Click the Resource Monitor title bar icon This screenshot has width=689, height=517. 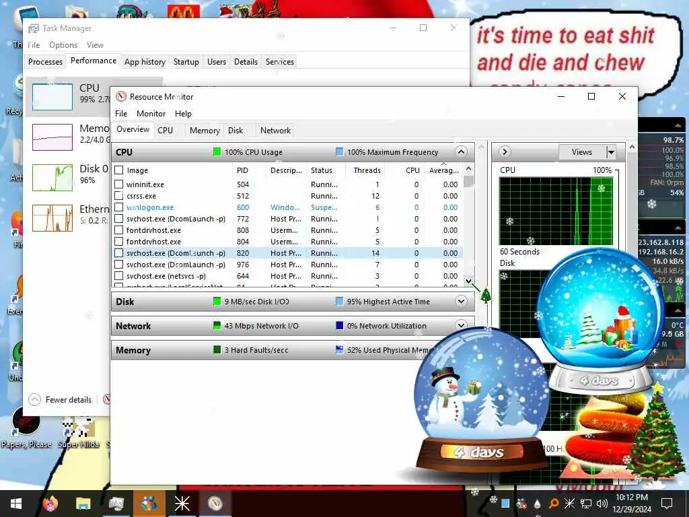point(121,97)
